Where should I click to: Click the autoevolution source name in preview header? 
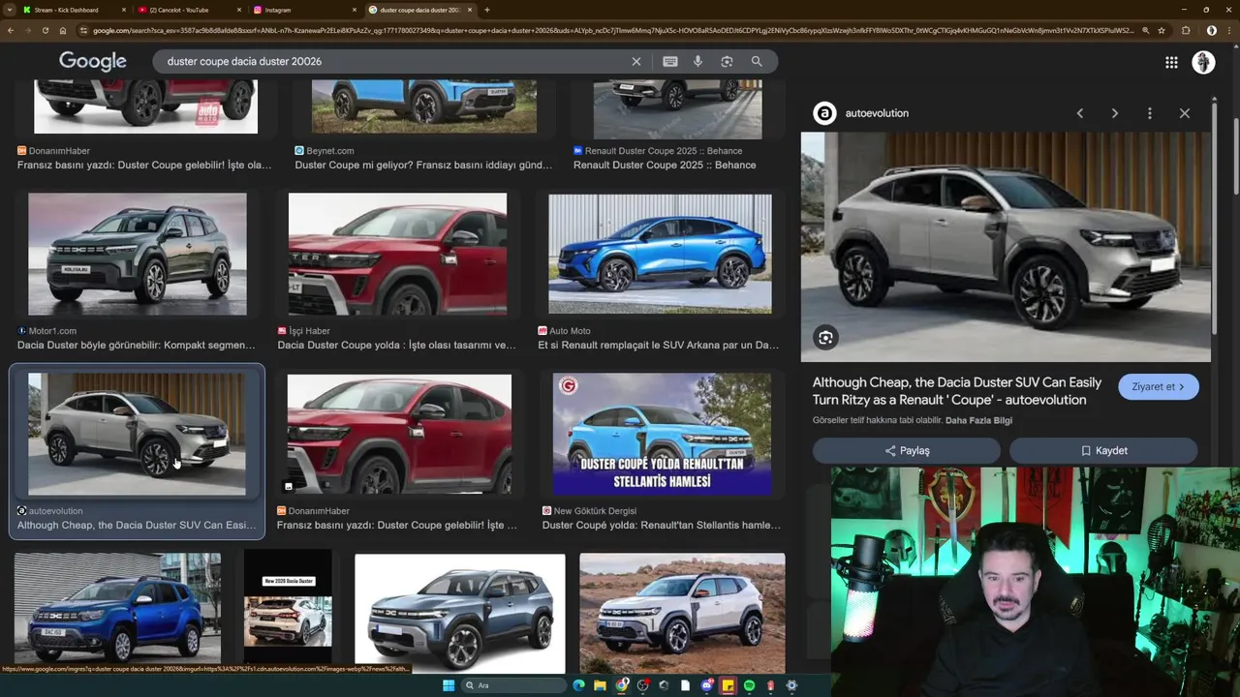click(x=877, y=113)
